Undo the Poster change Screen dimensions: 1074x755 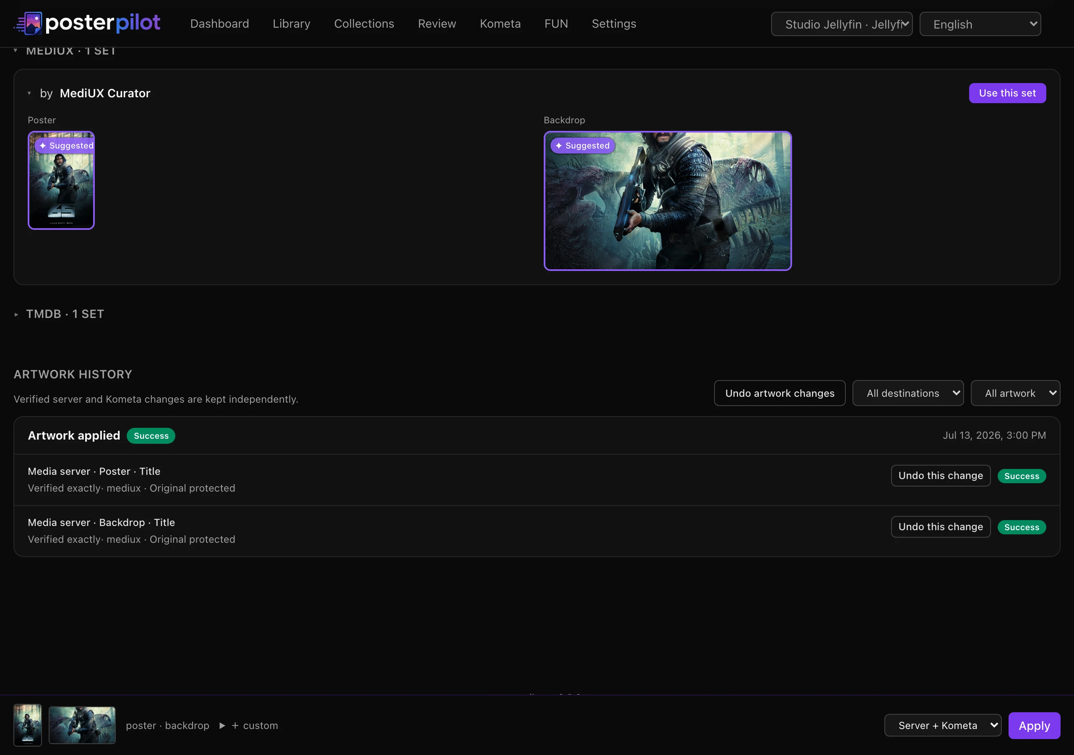940,475
